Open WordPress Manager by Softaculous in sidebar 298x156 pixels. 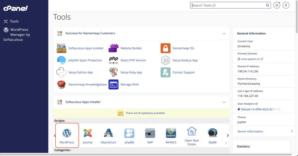click(x=17, y=35)
